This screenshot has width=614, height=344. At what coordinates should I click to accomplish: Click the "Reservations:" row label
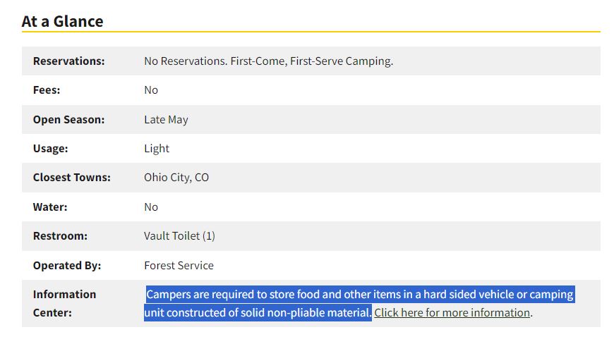tap(68, 61)
